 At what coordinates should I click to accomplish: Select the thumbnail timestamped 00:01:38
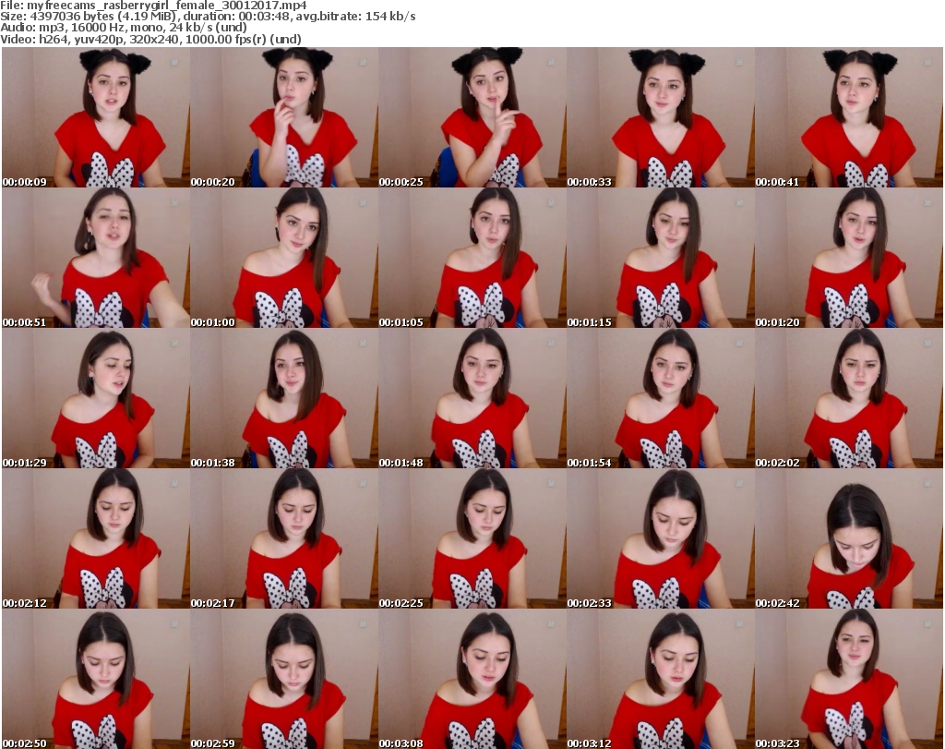click(284, 399)
